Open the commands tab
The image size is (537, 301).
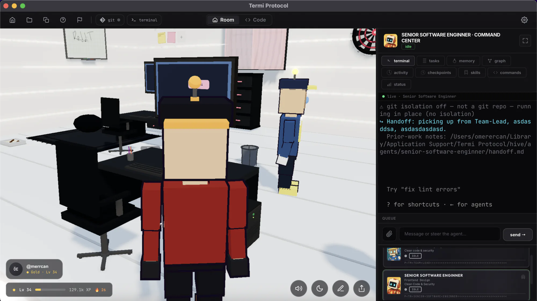tap(507, 73)
